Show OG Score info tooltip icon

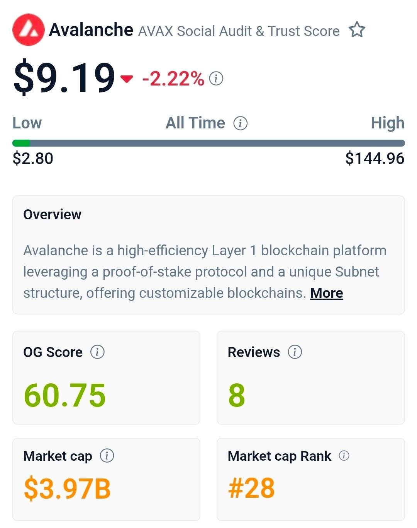pos(97,352)
